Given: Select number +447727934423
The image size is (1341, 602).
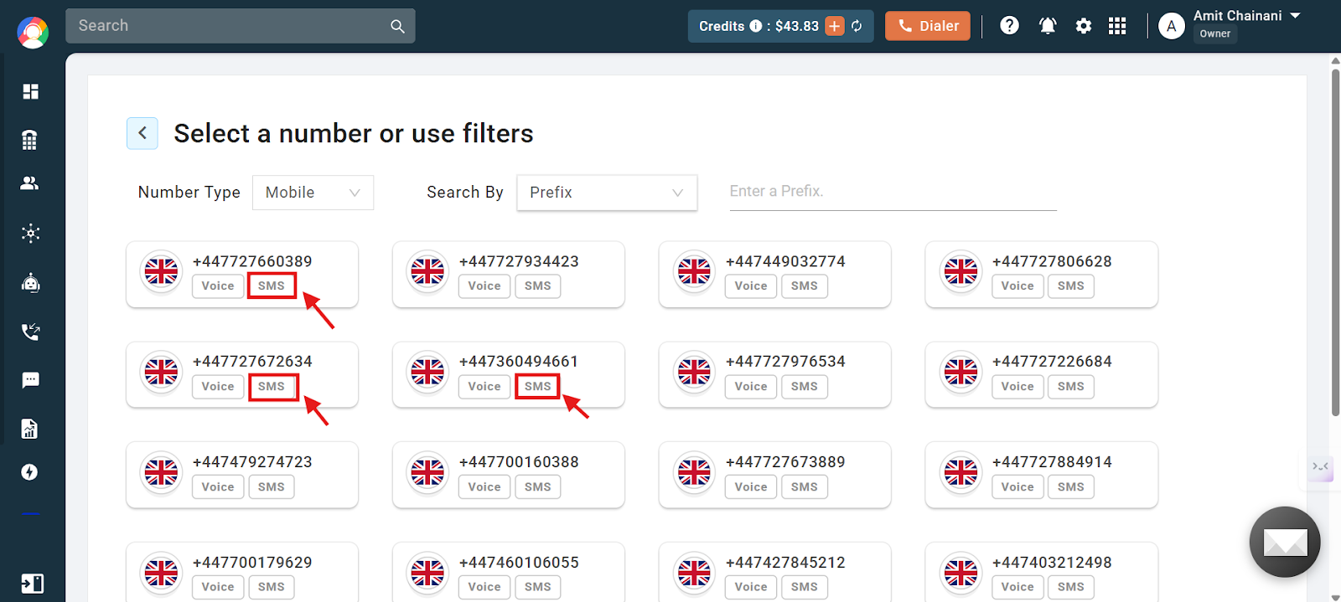Looking at the screenshot, I should [x=509, y=274].
